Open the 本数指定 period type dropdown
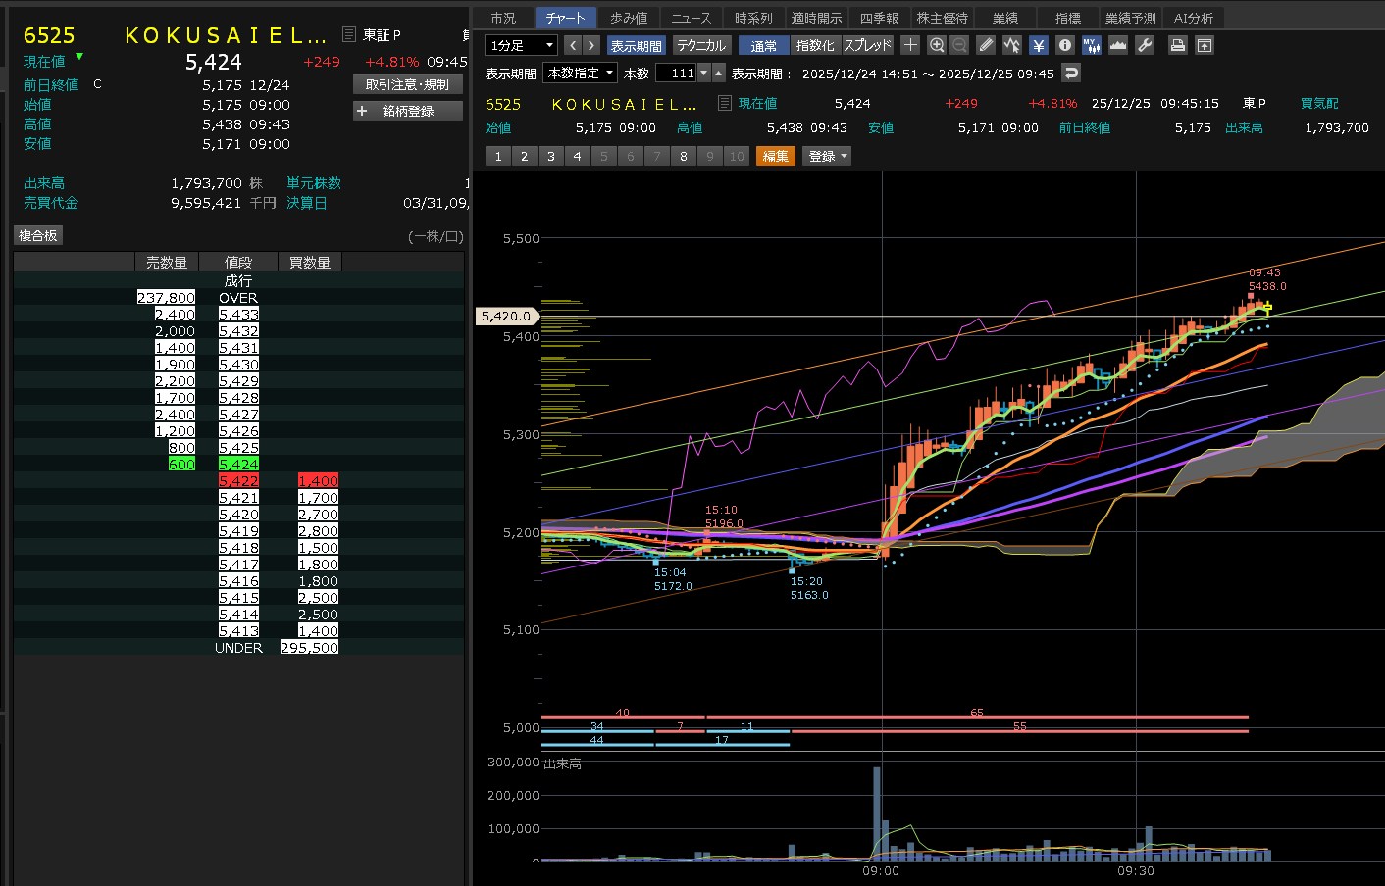The image size is (1385, 886). [581, 73]
